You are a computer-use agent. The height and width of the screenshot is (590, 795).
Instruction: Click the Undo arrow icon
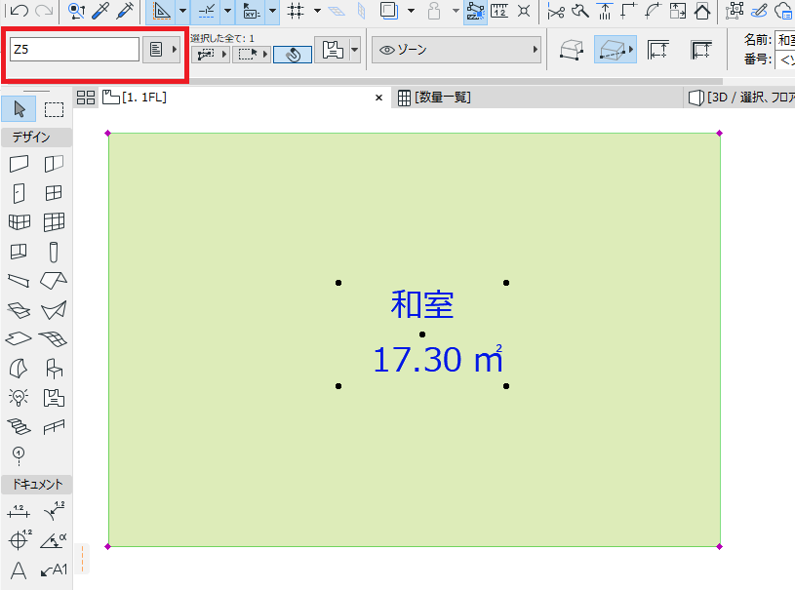(x=20, y=10)
